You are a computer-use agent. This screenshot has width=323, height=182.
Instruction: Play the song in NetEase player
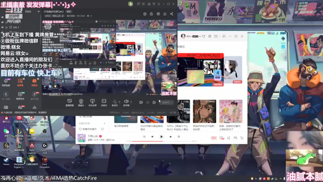point(161,137)
